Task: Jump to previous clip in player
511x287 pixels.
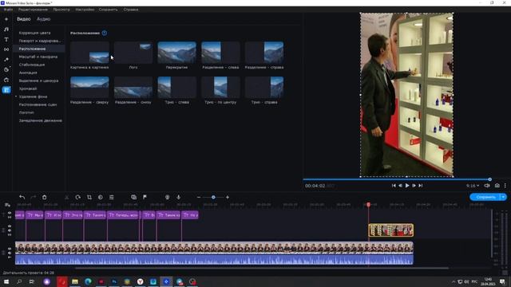Action: pos(394,186)
